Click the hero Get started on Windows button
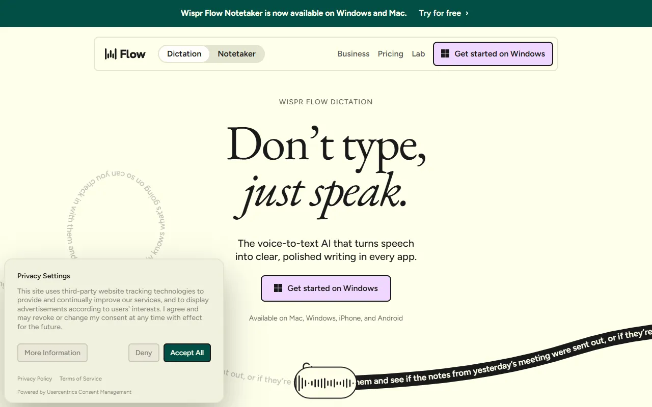652x407 pixels. pyautogui.click(x=326, y=288)
